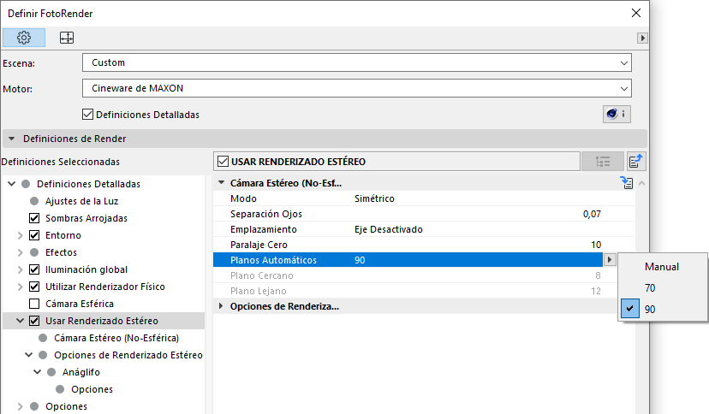The height and width of the screenshot is (414, 709).
Task: Expand the Entorno tree node
Action: [20, 235]
